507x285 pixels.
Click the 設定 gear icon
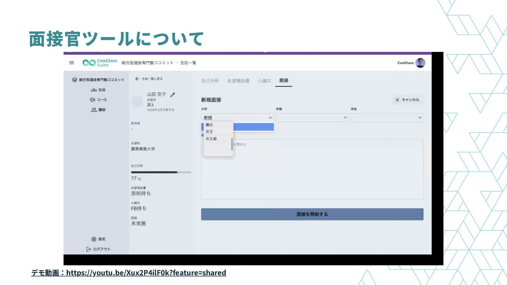point(94,239)
